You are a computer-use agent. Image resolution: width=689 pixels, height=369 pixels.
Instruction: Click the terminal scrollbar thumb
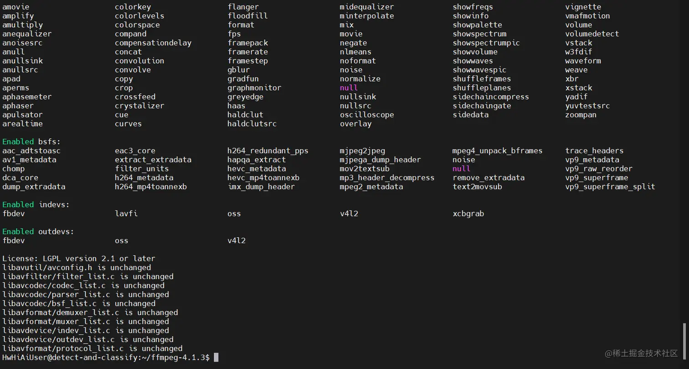click(684, 341)
